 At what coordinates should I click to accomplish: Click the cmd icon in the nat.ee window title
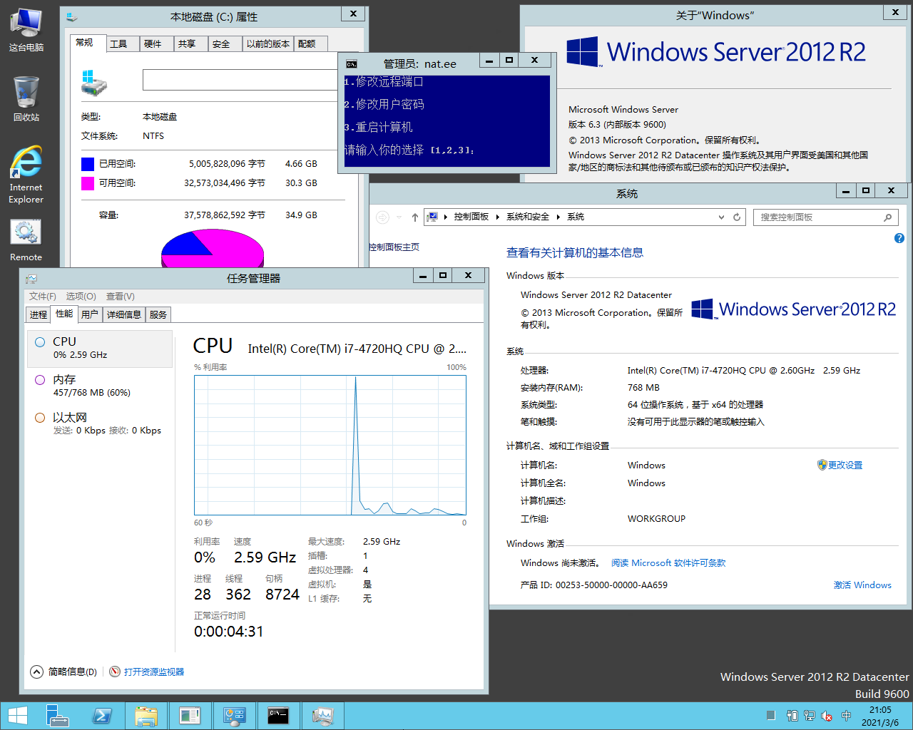pyautogui.click(x=352, y=63)
